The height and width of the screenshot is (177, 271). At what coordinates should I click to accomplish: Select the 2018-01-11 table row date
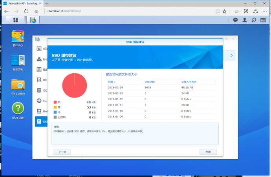click(115, 105)
